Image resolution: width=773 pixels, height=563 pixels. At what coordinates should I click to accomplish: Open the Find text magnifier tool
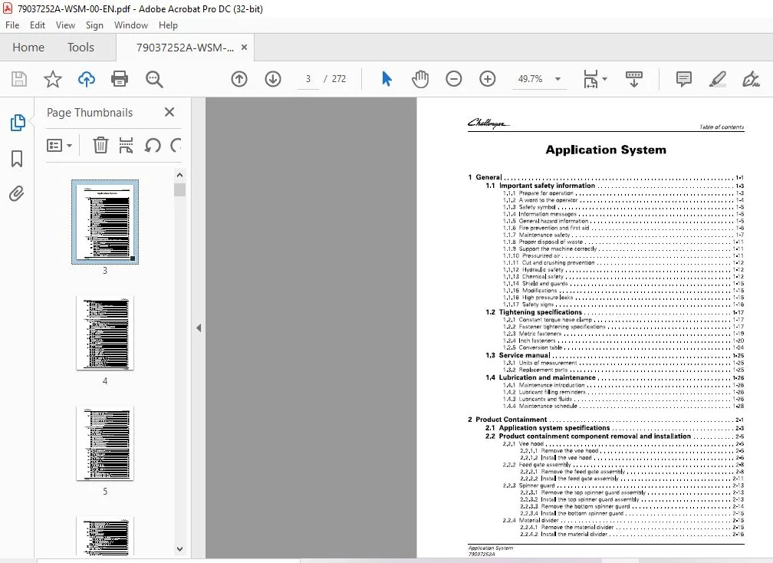(x=154, y=79)
